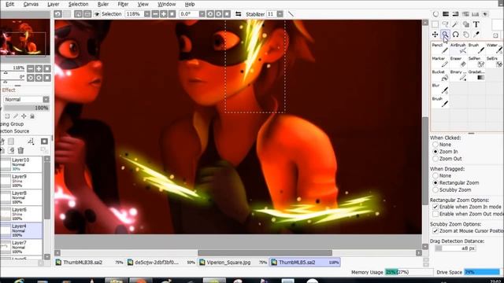Open the Canvas menu
Image resolution: width=504 pixels, height=283 pixels.
(31, 4)
